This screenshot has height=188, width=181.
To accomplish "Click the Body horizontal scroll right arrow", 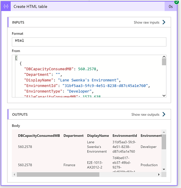I will click(x=159, y=174).
